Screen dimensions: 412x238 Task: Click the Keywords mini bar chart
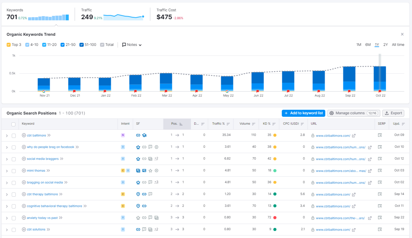49,17
